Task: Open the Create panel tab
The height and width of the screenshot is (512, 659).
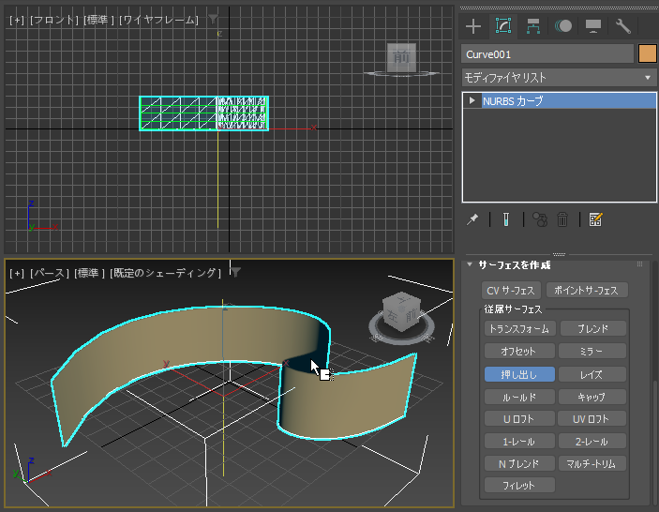Action: [473, 26]
